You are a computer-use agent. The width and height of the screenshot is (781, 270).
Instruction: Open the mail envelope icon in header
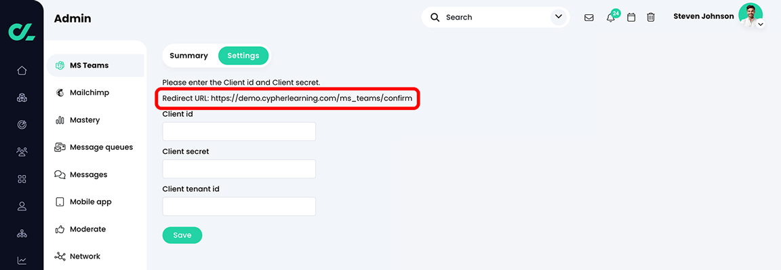click(x=588, y=18)
